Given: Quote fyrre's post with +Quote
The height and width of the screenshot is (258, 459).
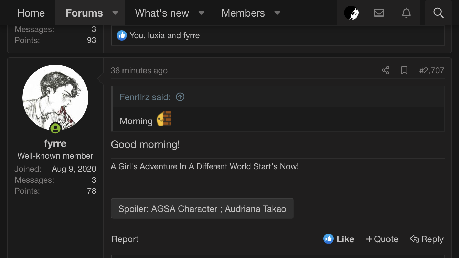Looking at the screenshot, I should [382, 239].
